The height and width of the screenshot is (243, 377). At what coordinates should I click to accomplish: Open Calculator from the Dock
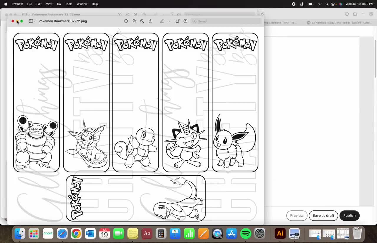161,233
